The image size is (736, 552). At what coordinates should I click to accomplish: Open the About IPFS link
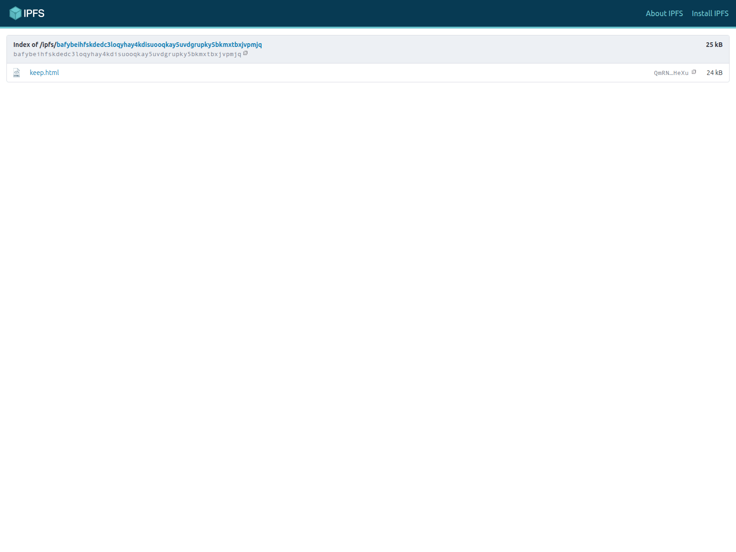664,13
